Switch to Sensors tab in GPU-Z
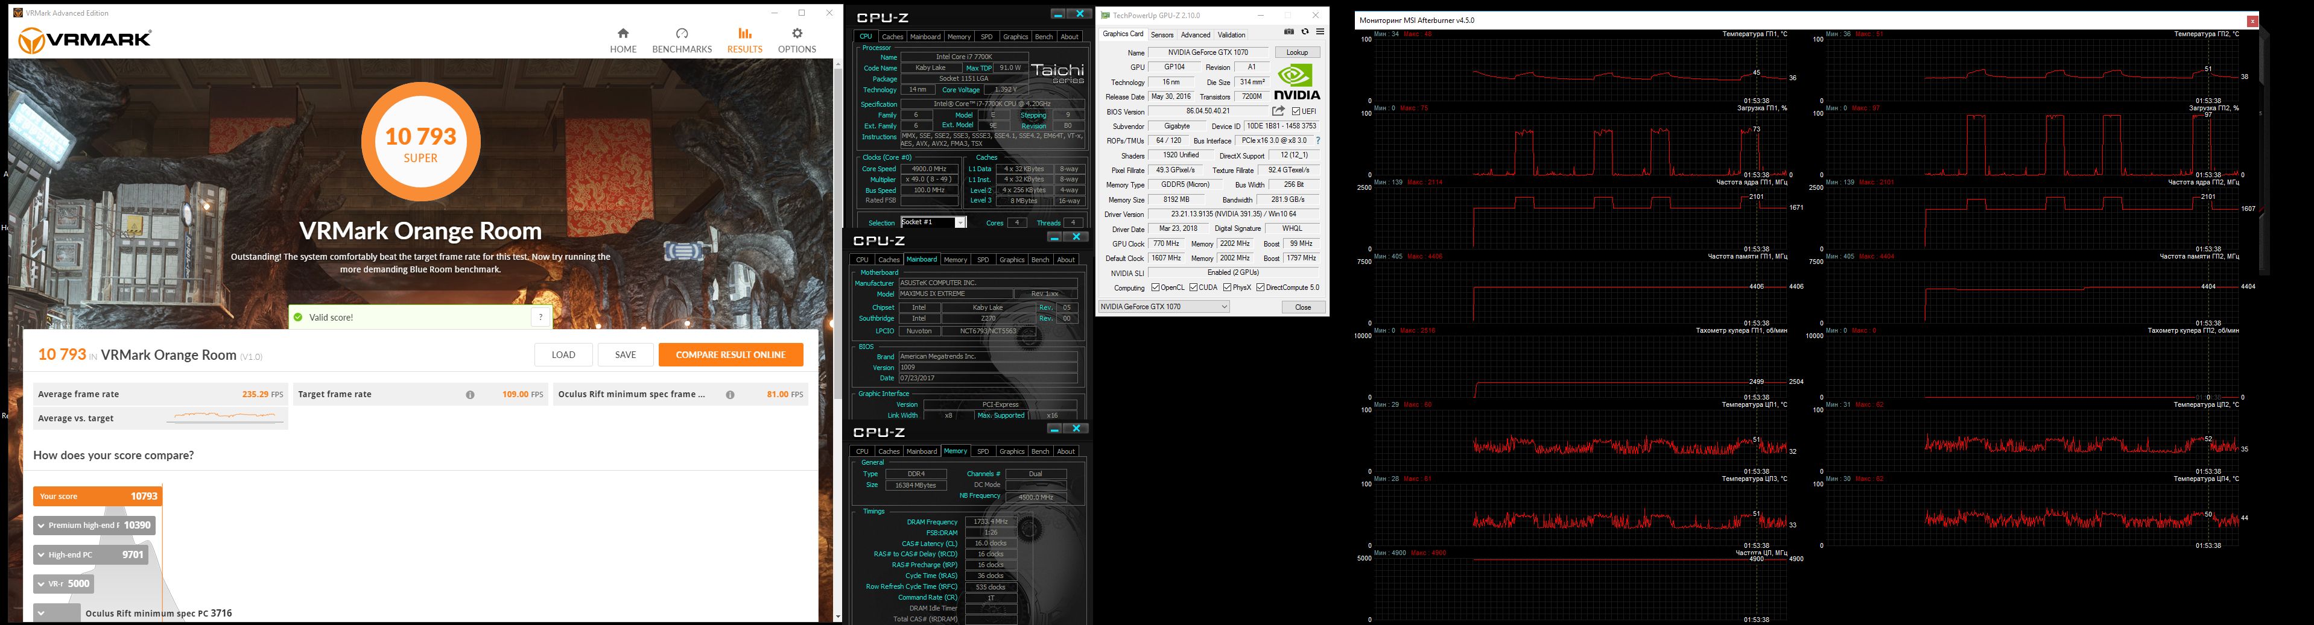The width and height of the screenshot is (2314, 625). [x=1161, y=35]
